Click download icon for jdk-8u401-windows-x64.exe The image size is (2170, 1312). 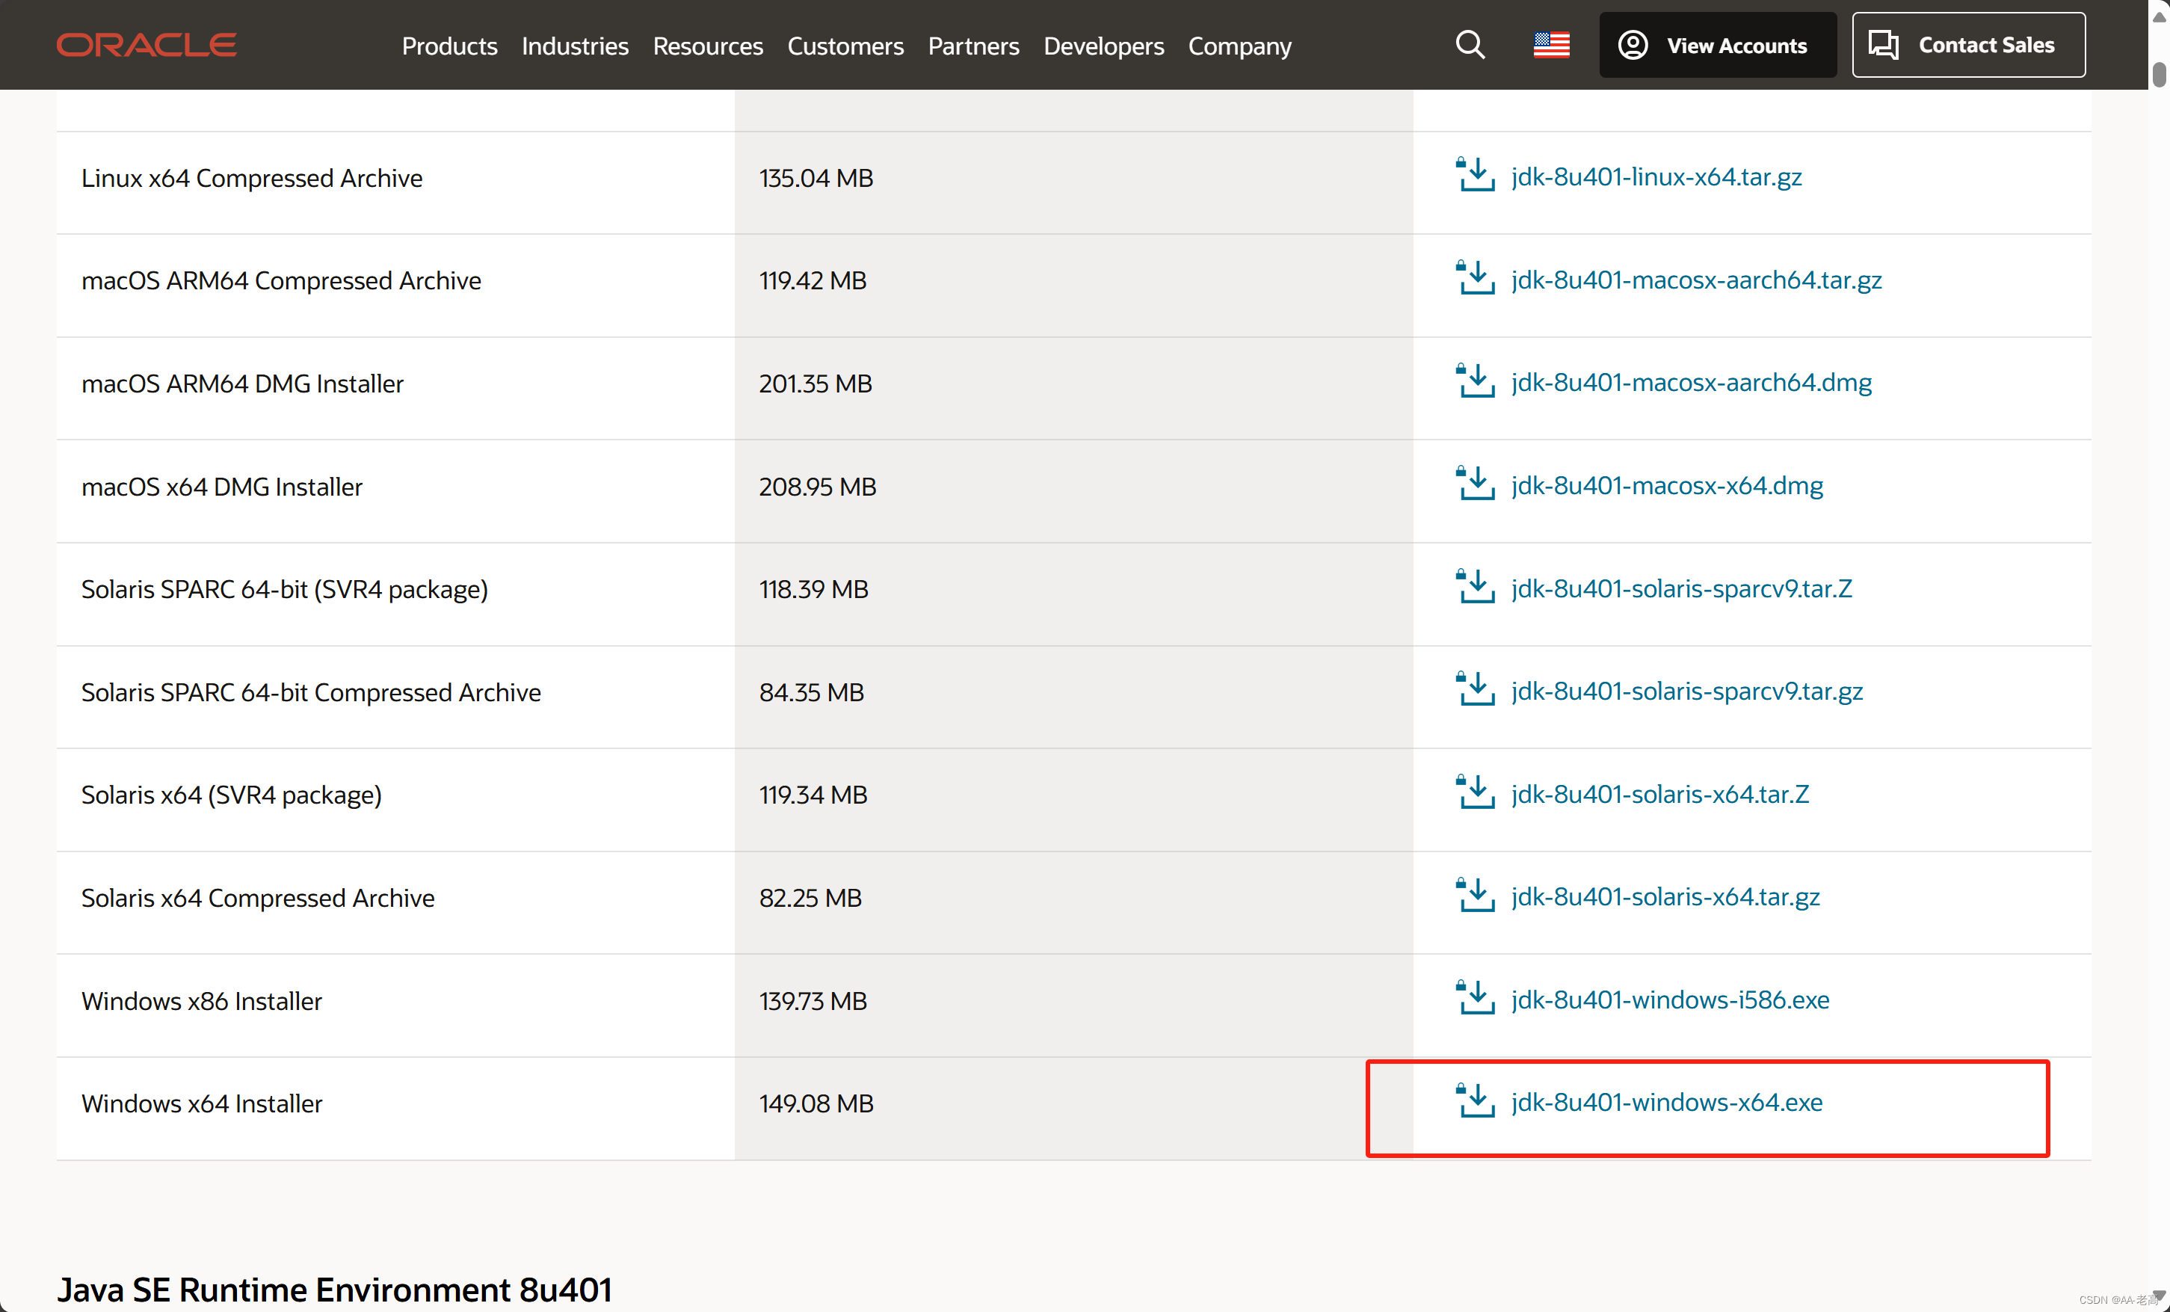[1475, 1101]
